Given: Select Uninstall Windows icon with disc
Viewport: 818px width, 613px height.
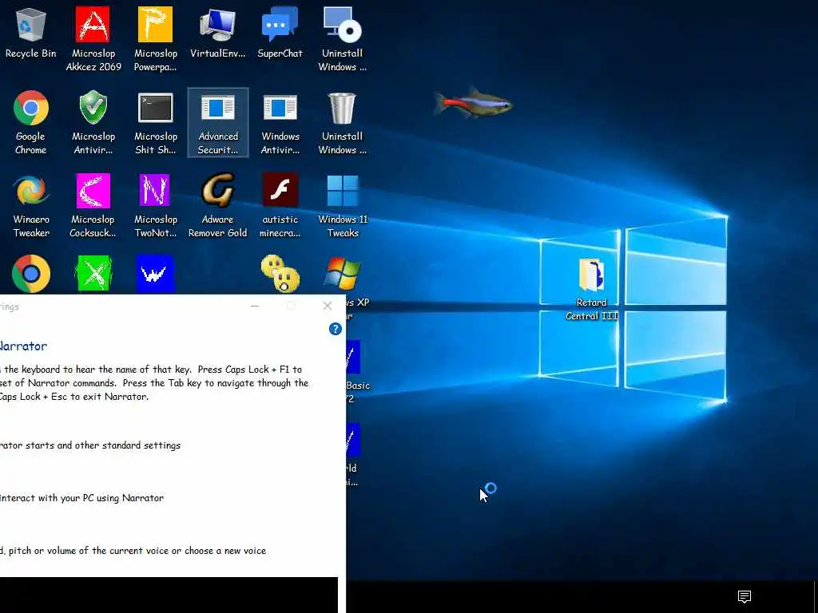Looking at the screenshot, I should point(342,39).
